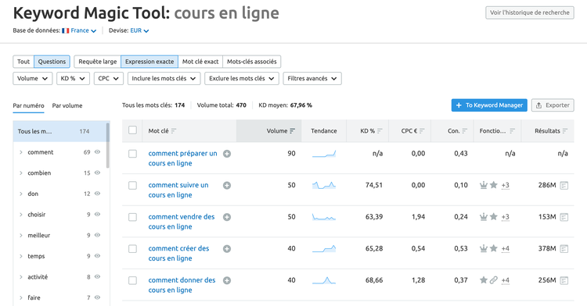The width and height of the screenshot is (587, 306).
Task: Select all keywords with header checkbox
Action: pos(132,130)
